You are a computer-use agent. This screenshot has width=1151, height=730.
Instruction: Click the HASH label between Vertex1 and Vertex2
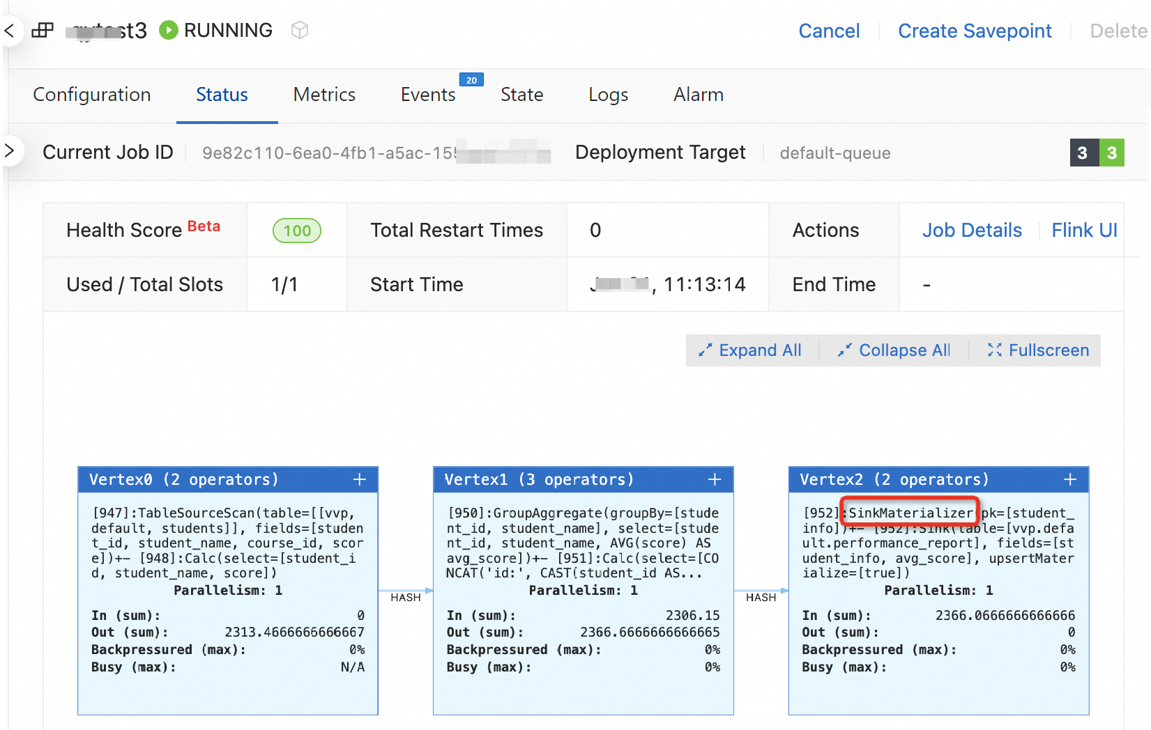pos(761,598)
